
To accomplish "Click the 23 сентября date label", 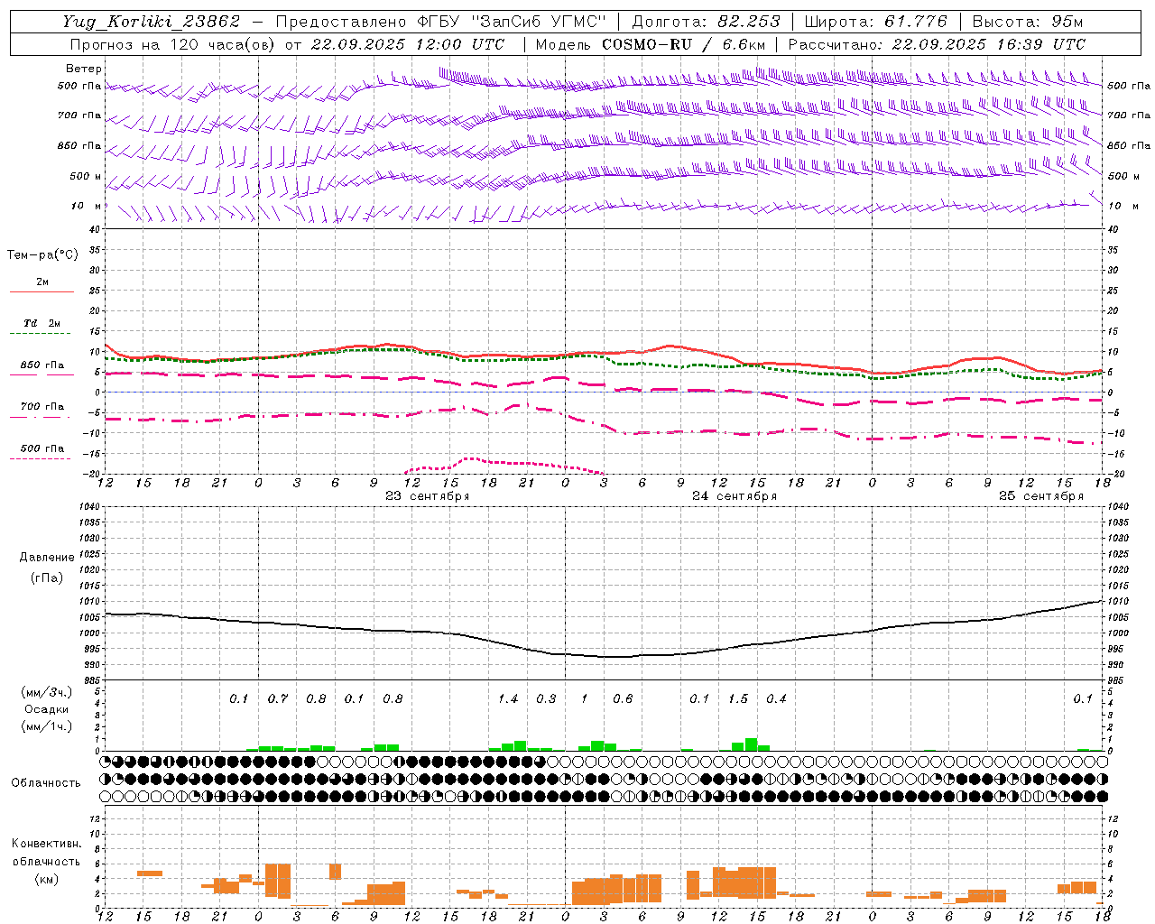I will (428, 495).
